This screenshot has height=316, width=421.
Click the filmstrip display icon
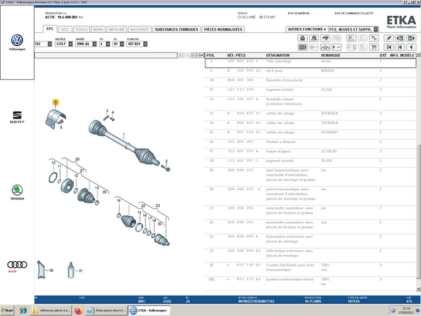[x=303, y=47]
